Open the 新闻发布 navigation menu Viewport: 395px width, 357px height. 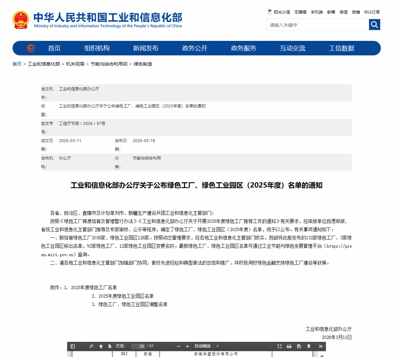point(145,48)
